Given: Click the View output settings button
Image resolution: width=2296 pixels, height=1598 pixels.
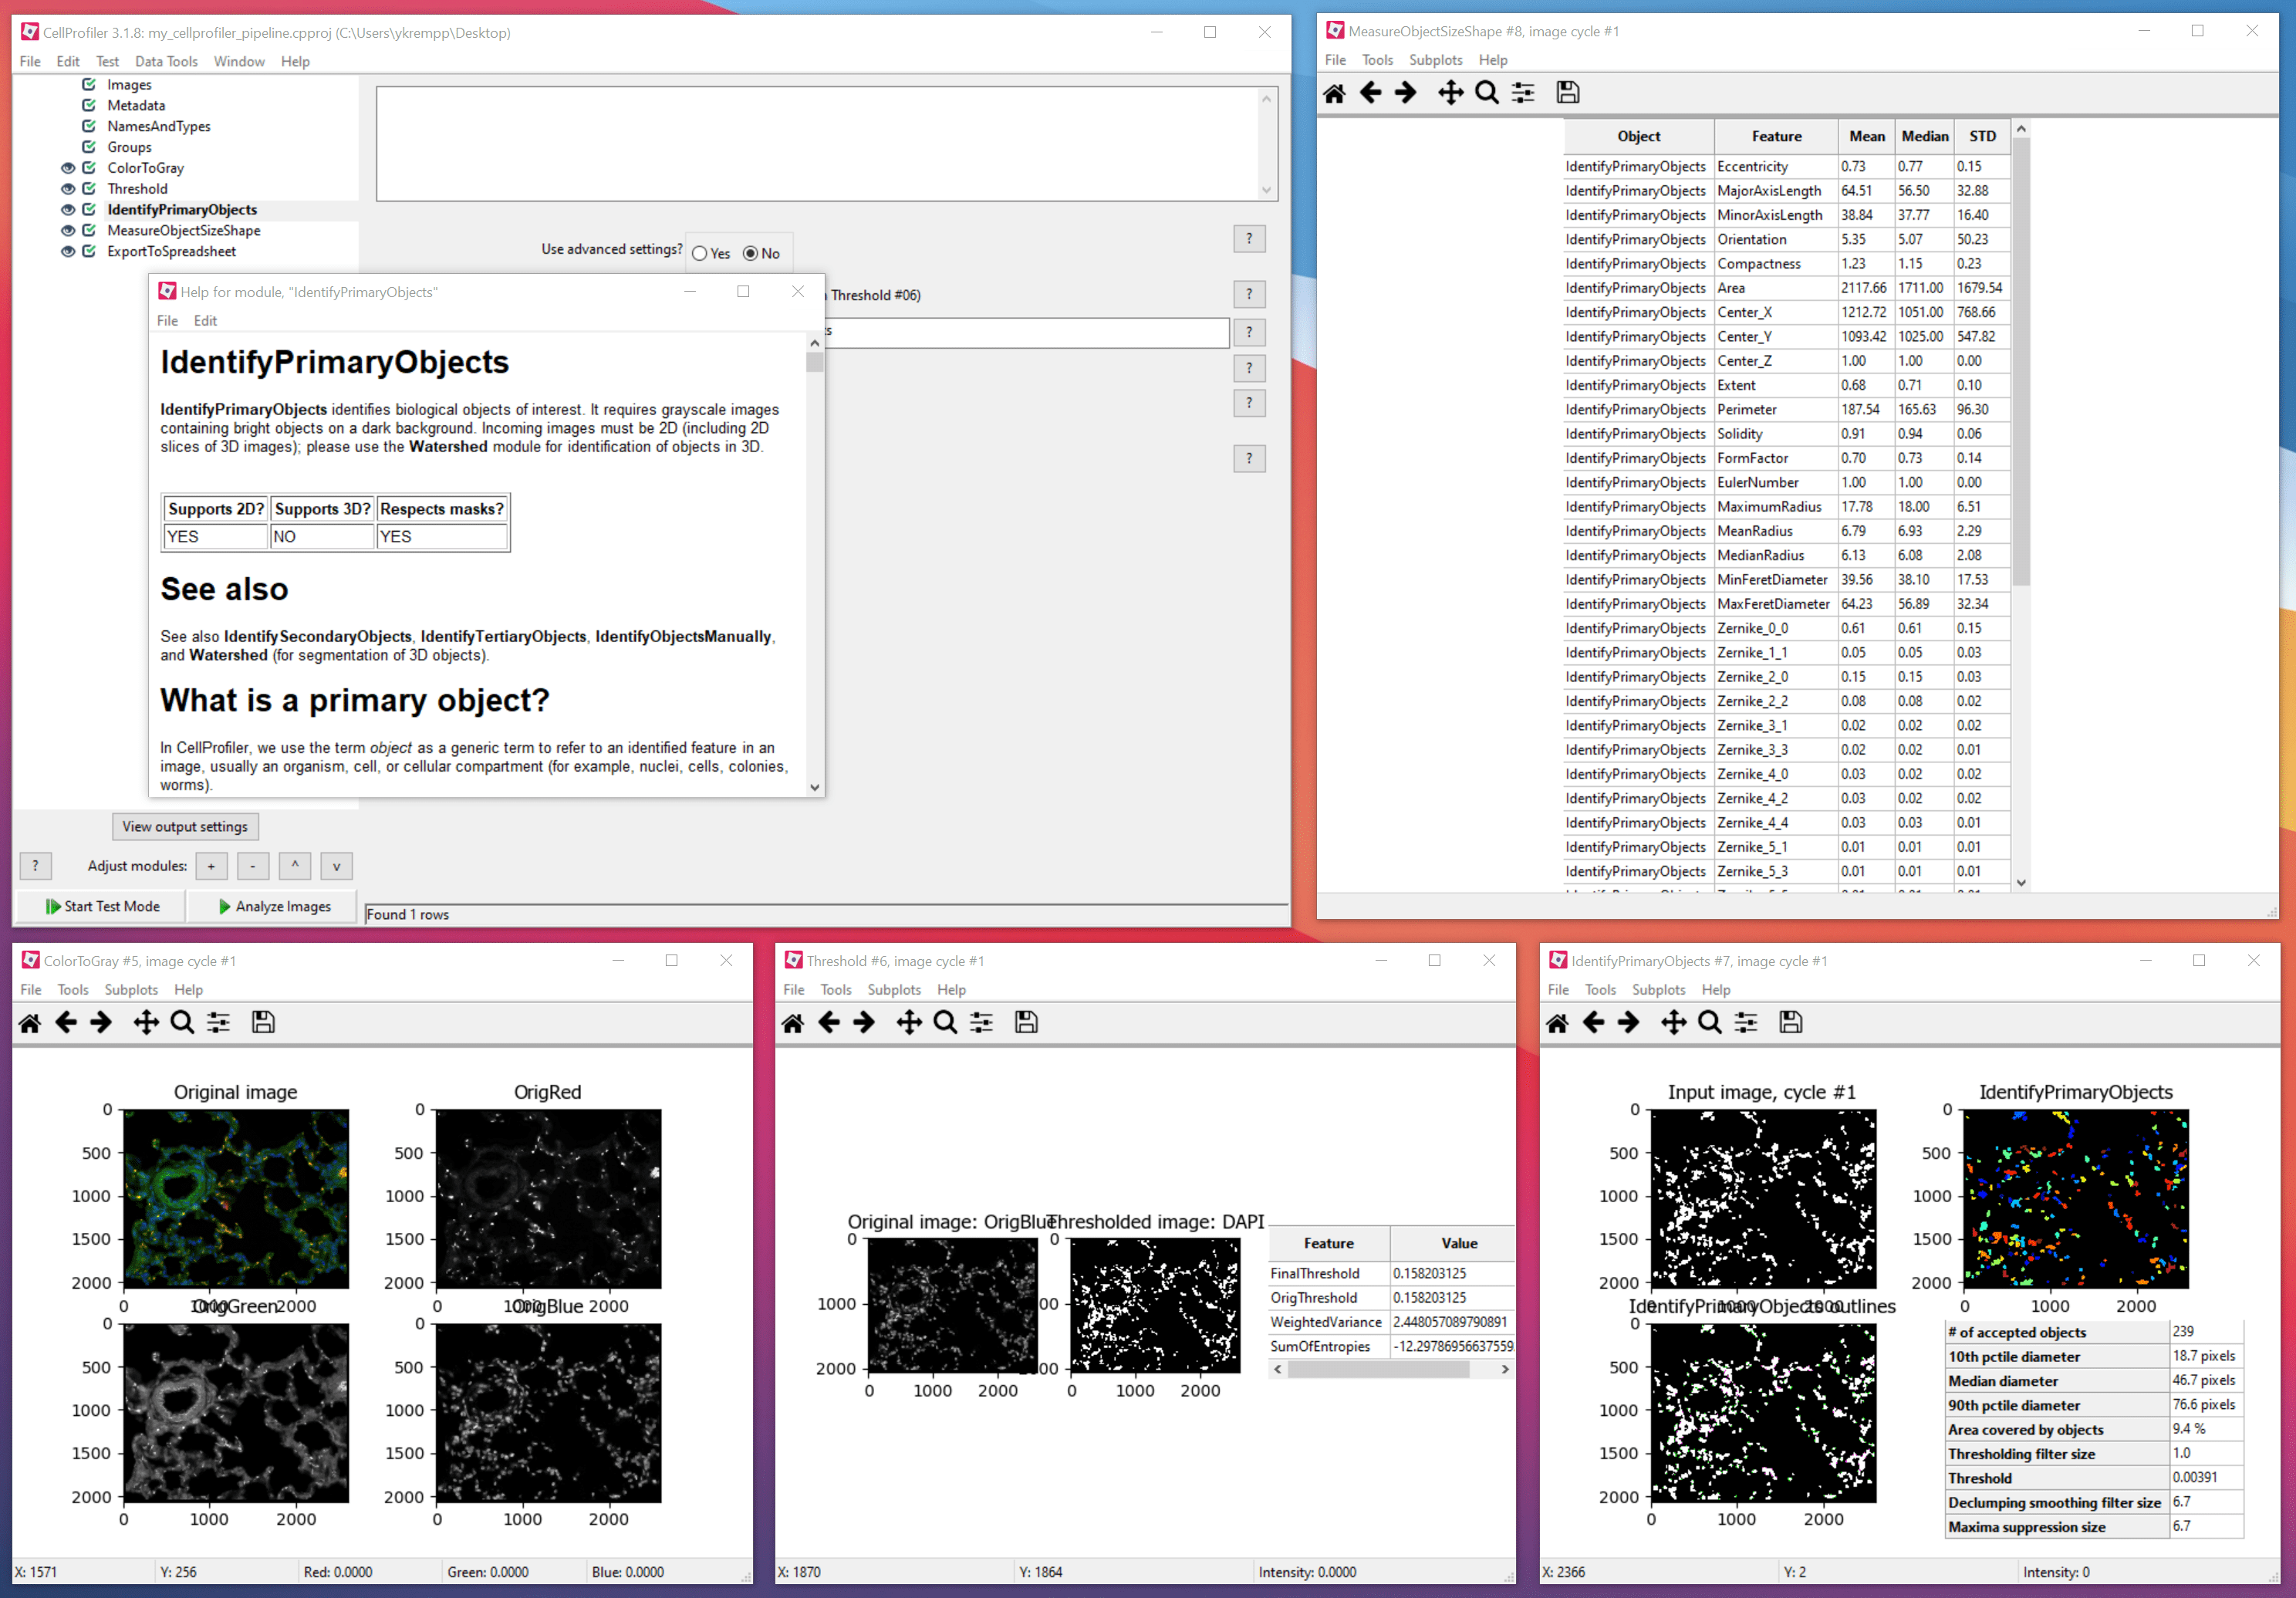Looking at the screenshot, I should click(x=185, y=827).
